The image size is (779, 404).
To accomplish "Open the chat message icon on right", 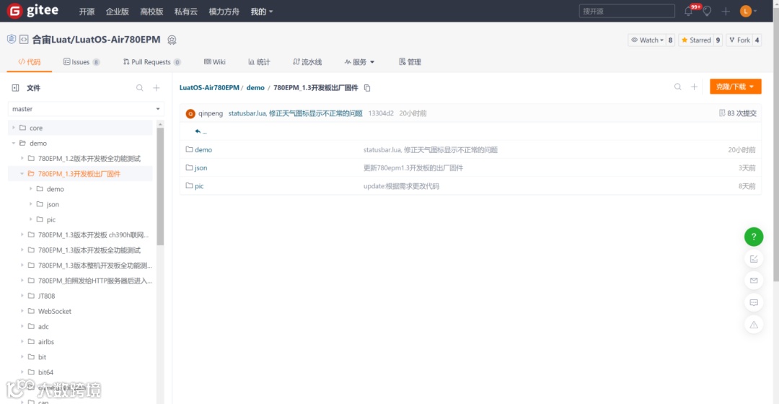I will pos(754,302).
